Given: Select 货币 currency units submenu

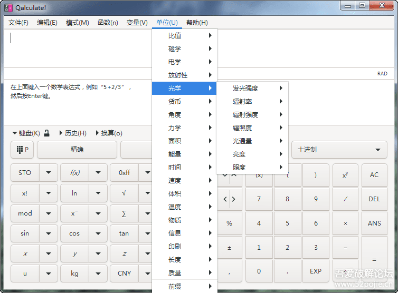Looking at the screenshot, I should click(185, 101).
